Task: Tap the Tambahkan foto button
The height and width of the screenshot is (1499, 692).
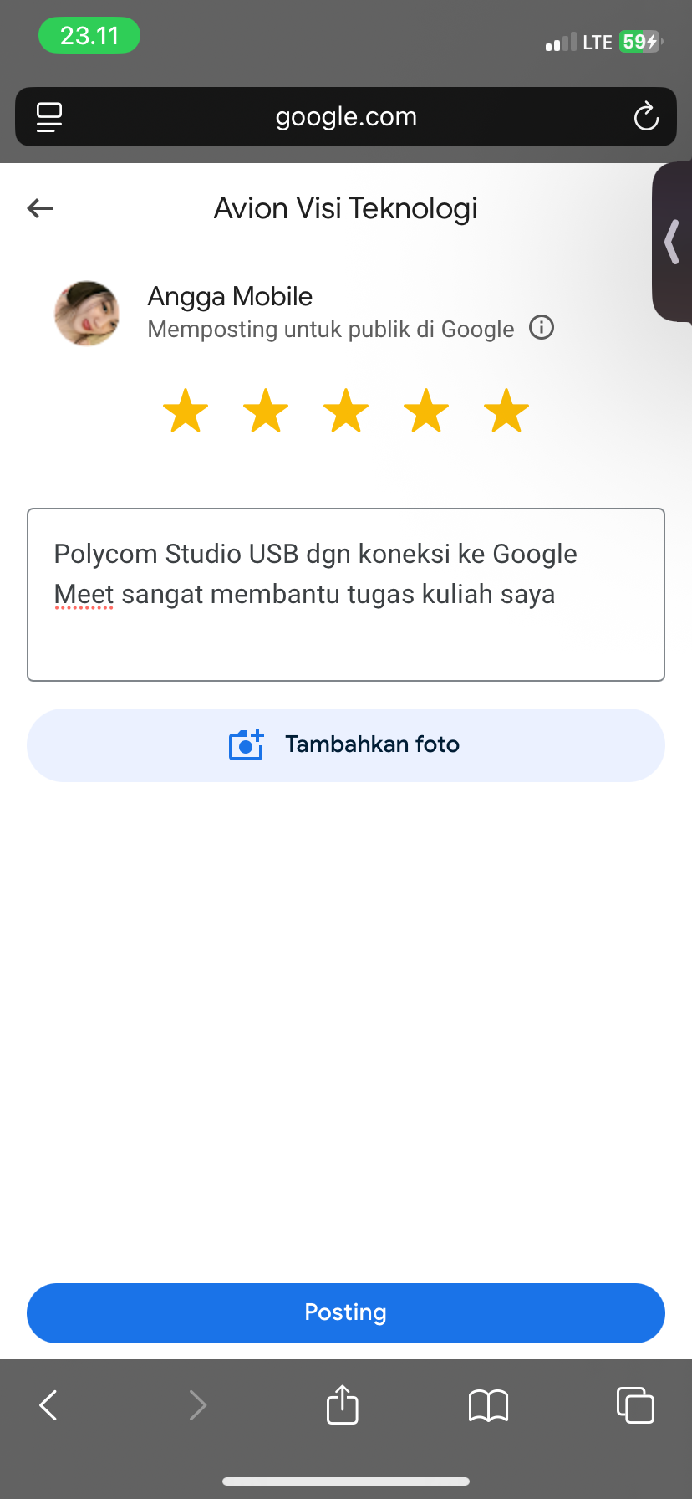Action: [346, 745]
